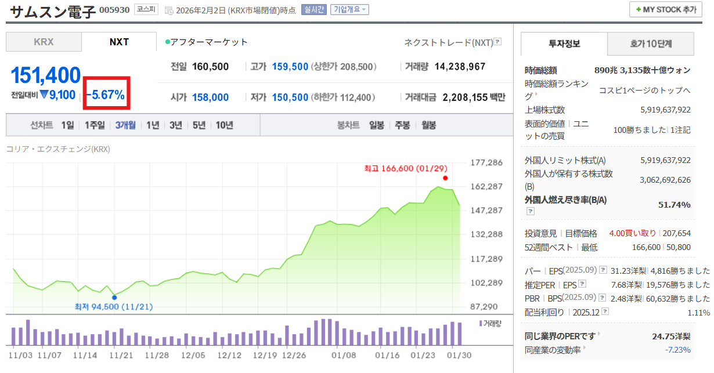The width and height of the screenshot is (714, 373).
Task: Click the 최저 94,500 low-point marker
Action: 114,297
